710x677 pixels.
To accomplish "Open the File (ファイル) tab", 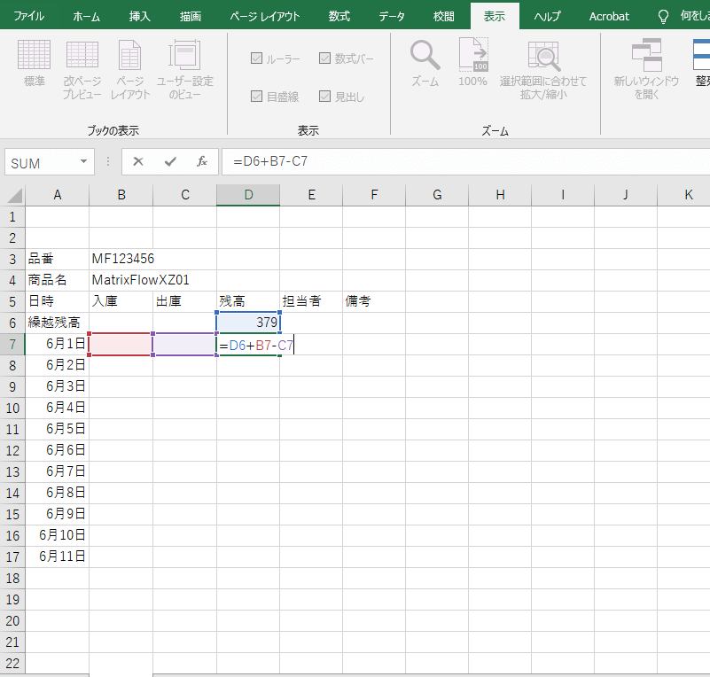I will click(x=29, y=16).
